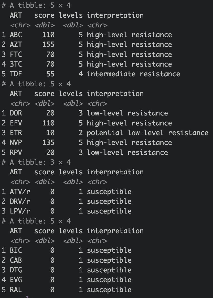Select the CAB drug name
Screen dimensions: 213x298
16,260
